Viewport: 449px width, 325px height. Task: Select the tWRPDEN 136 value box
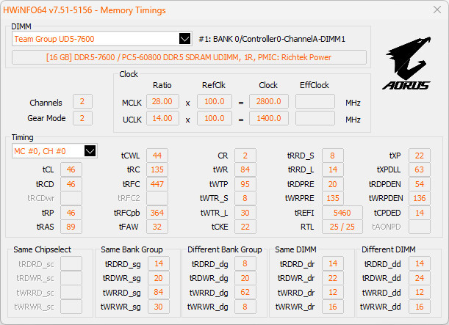(x=420, y=198)
